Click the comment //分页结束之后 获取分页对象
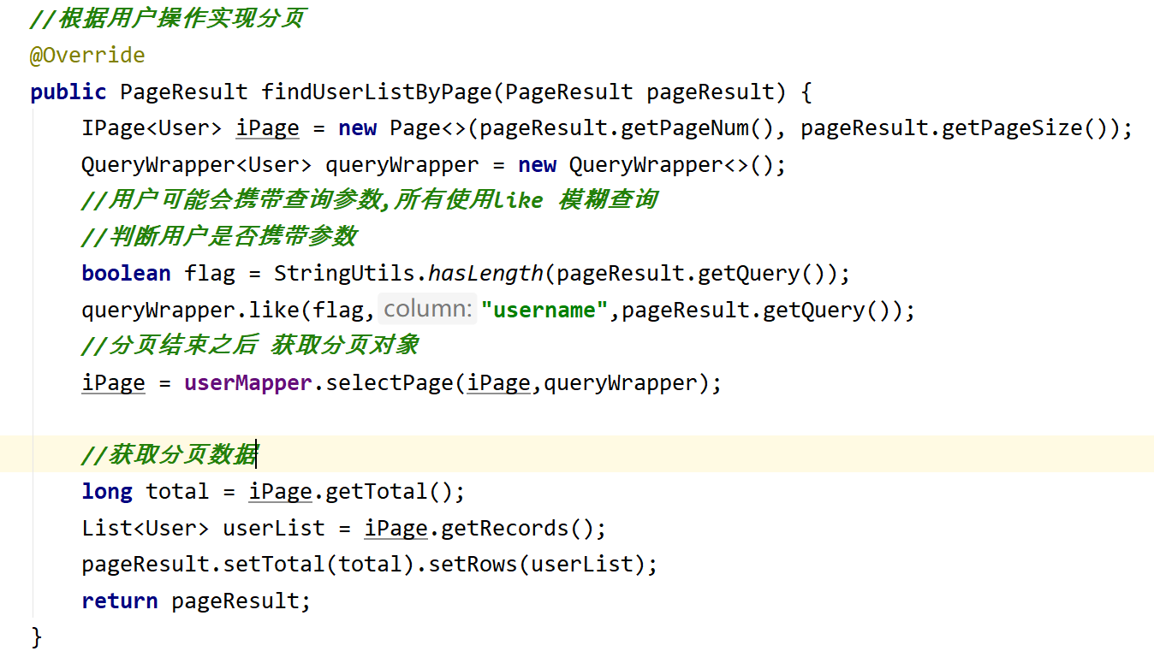Image resolution: width=1154 pixels, height=663 pixels. point(250,346)
